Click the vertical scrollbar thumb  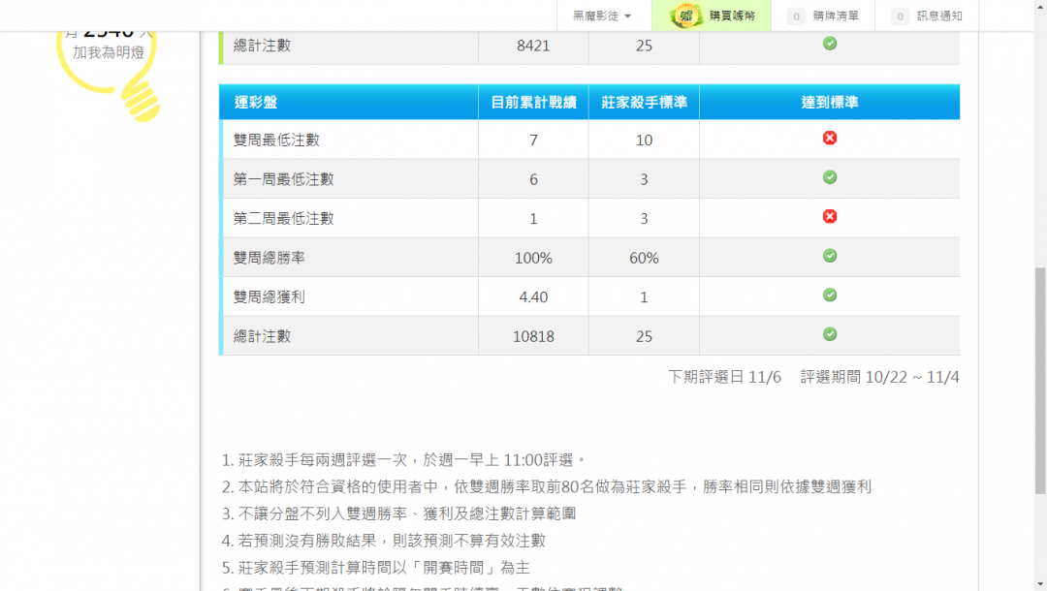pyautogui.click(x=1040, y=381)
